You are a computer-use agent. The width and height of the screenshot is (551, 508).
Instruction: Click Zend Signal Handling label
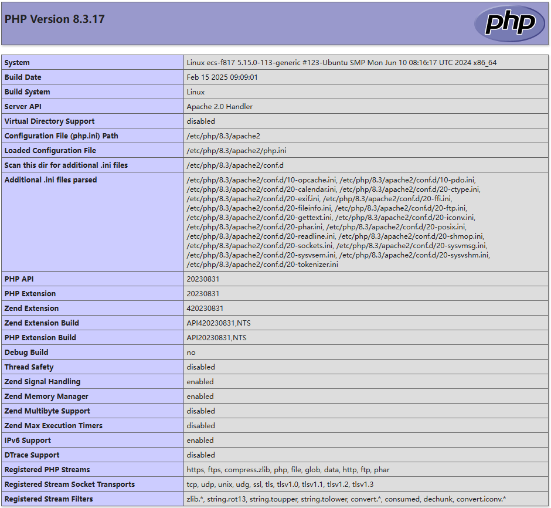[43, 382]
